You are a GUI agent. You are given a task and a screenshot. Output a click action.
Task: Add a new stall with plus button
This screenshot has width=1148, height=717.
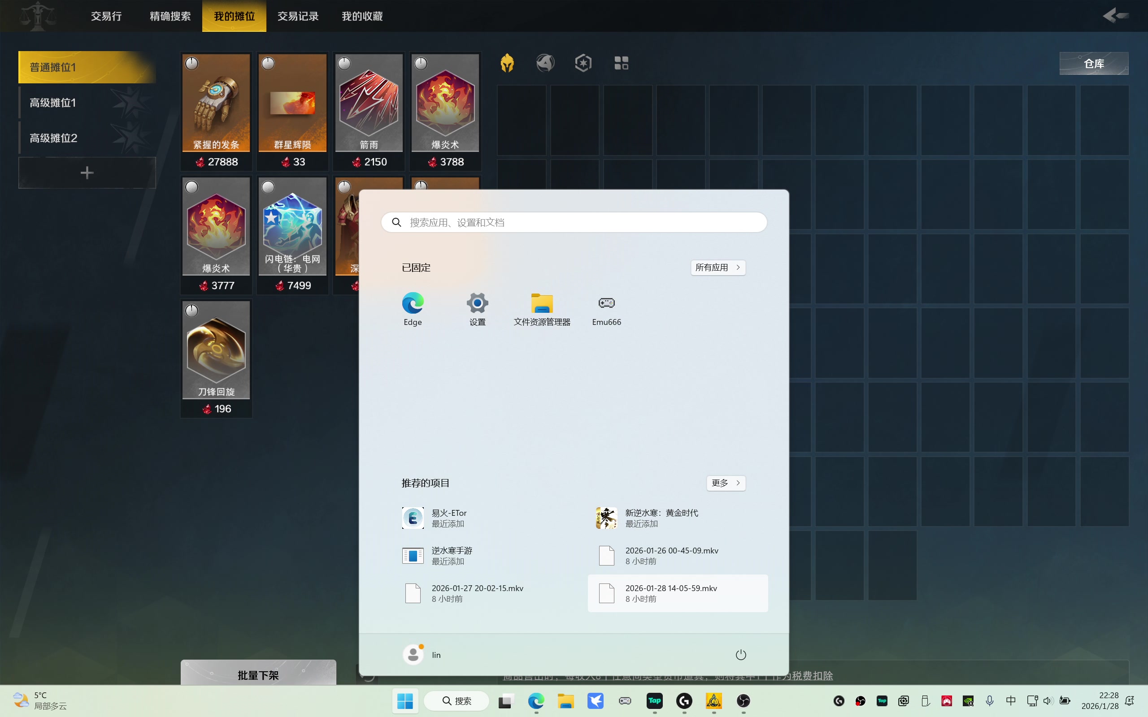coord(87,173)
